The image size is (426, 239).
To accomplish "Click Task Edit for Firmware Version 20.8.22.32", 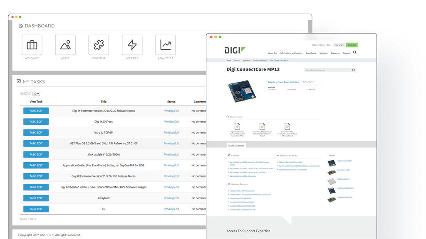I will (x=36, y=111).
